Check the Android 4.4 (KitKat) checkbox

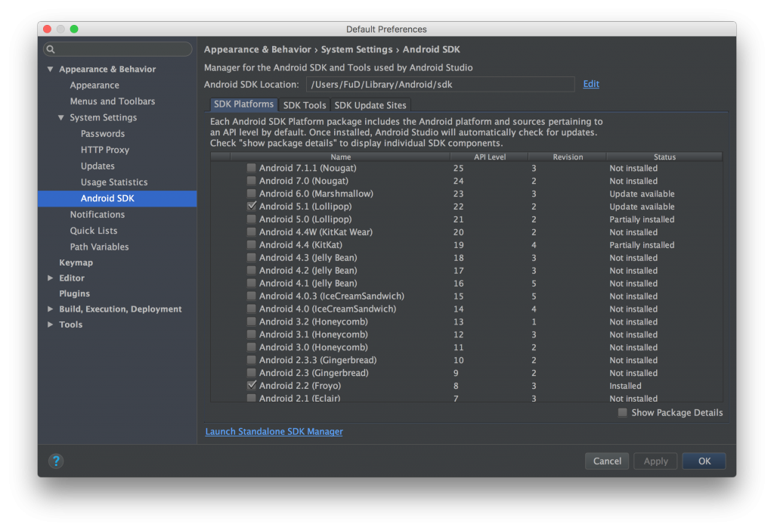tap(251, 245)
